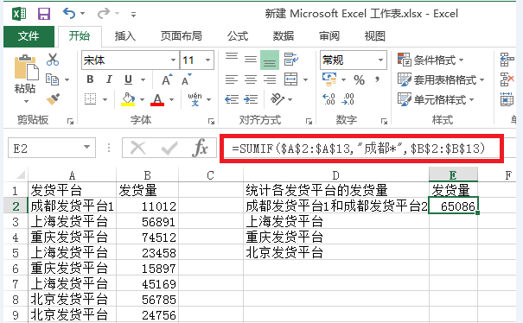Open the font size 11 dropdown
The width and height of the screenshot is (523, 323).
[x=207, y=60]
